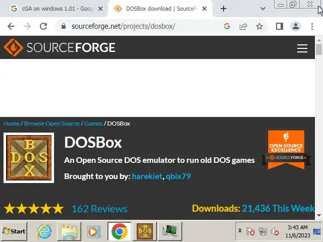The height and width of the screenshot is (242, 323).
Task: Click the muted volume tray icon
Action: 275,231
